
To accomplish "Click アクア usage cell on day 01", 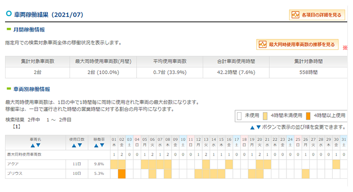I will point(114,165).
